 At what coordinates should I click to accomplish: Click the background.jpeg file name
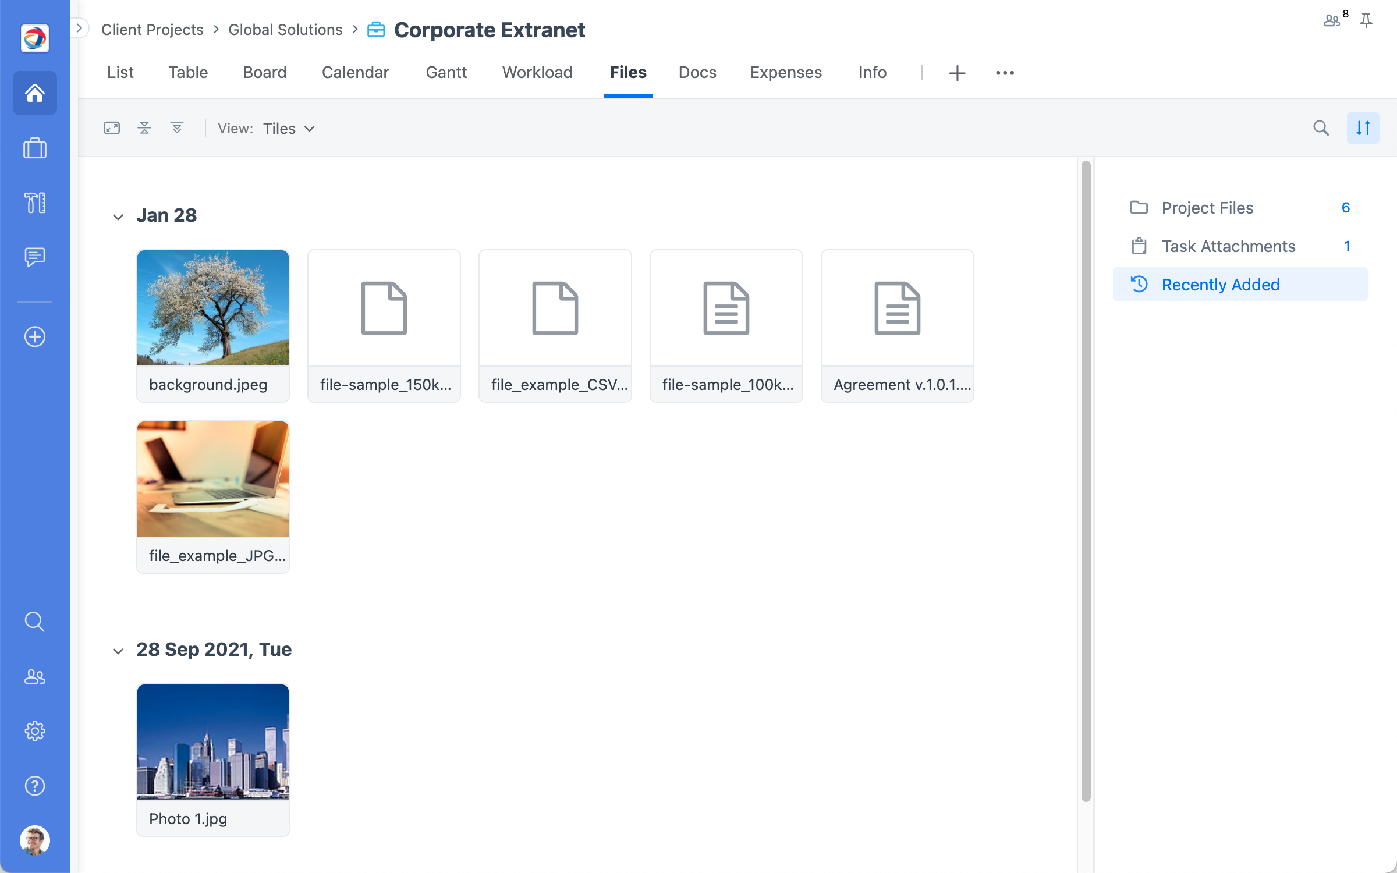(x=208, y=385)
